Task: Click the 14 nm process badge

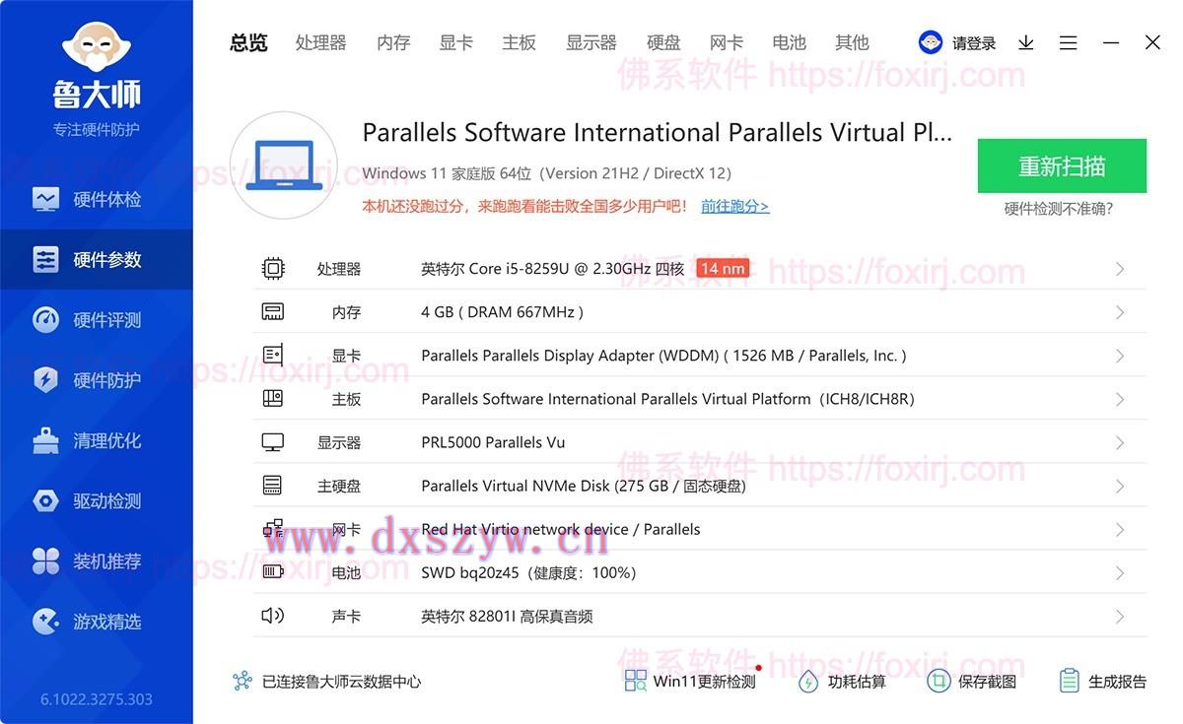Action: click(723, 268)
